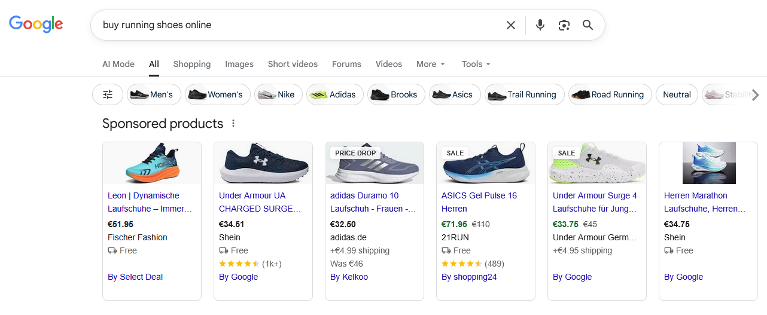
Task: Open Short videos tab
Action: click(x=293, y=64)
